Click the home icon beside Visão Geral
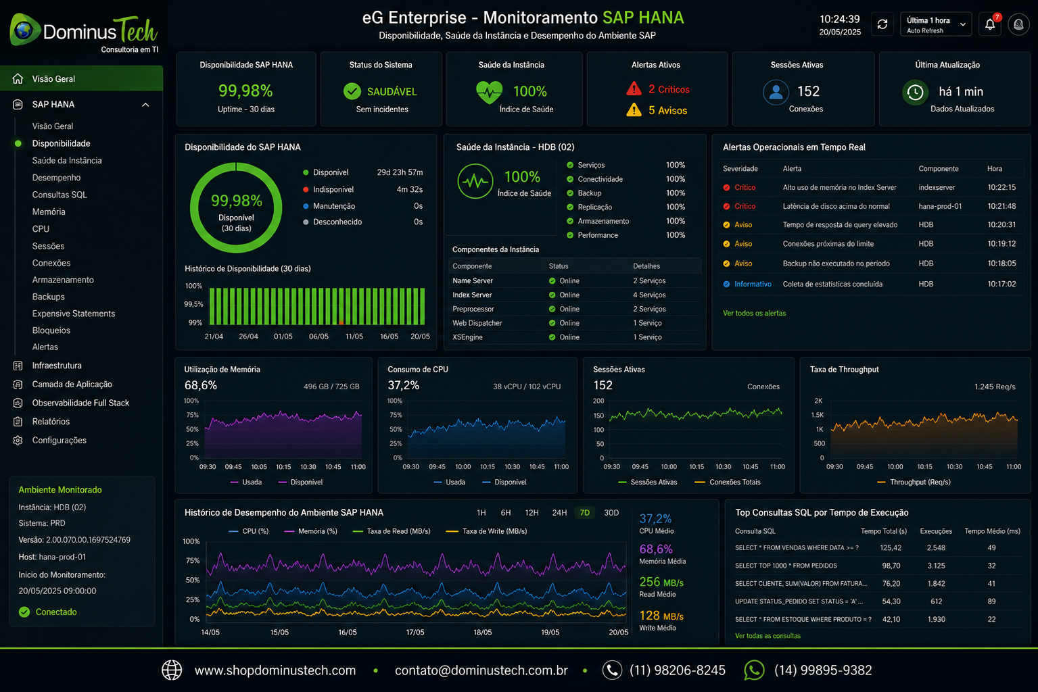The height and width of the screenshot is (692, 1038). click(18, 78)
